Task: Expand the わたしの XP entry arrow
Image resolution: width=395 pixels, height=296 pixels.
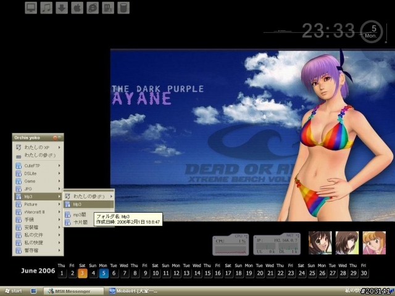Action: pos(59,147)
